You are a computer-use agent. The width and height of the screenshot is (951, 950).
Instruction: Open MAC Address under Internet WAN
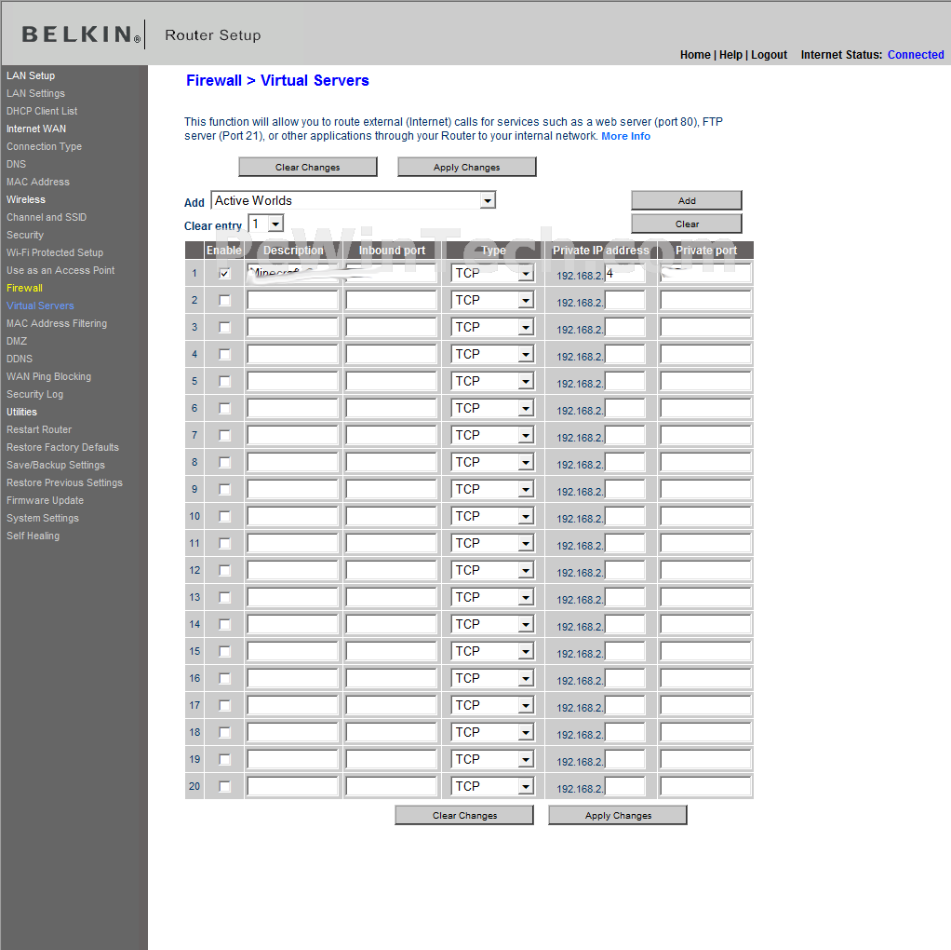point(38,182)
